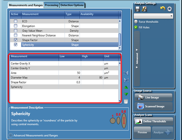Switch to the Processing tab
The image size is (182, 140).
(52, 5)
